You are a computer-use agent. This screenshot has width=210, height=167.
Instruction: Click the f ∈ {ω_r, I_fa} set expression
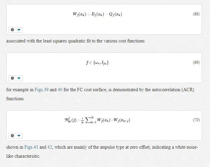97,63
